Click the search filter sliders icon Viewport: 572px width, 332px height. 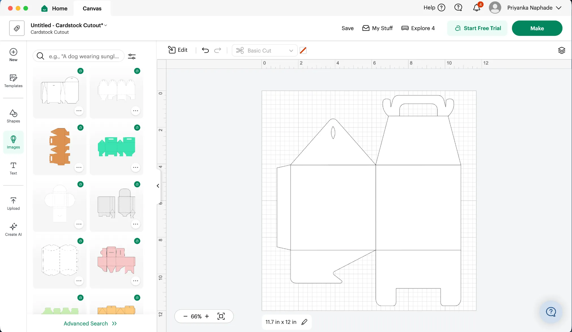(x=132, y=56)
